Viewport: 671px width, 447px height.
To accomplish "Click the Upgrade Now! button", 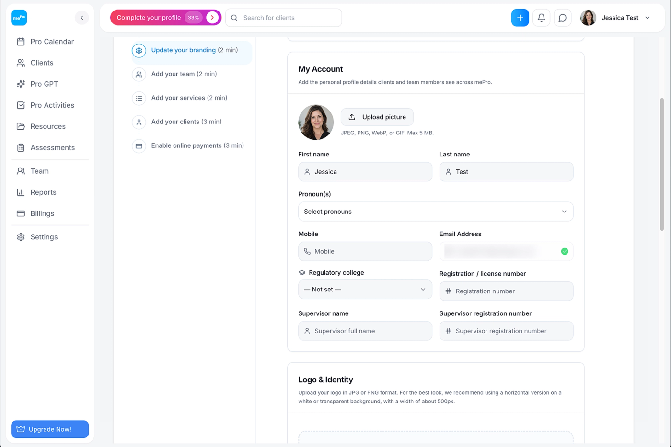I will point(50,429).
